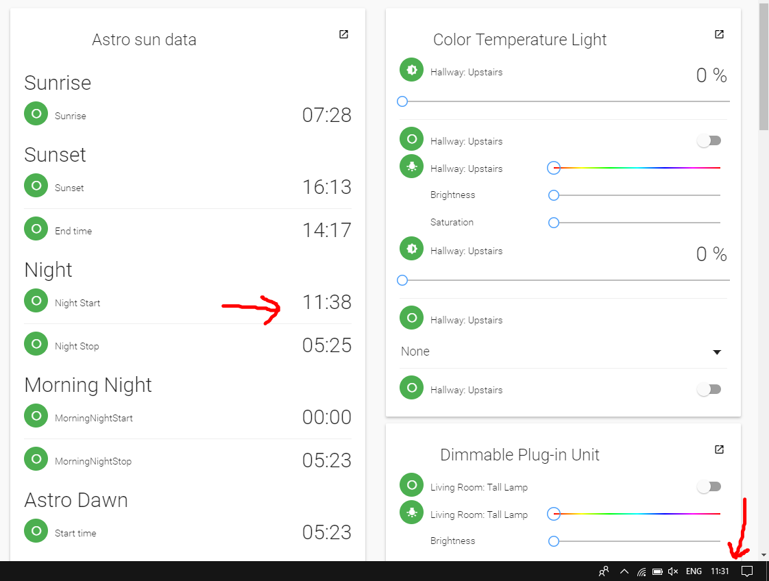This screenshot has width=769, height=581.
Task: Open the ENG input language menu
Action: pyautogui.click(x=694, y=571)
